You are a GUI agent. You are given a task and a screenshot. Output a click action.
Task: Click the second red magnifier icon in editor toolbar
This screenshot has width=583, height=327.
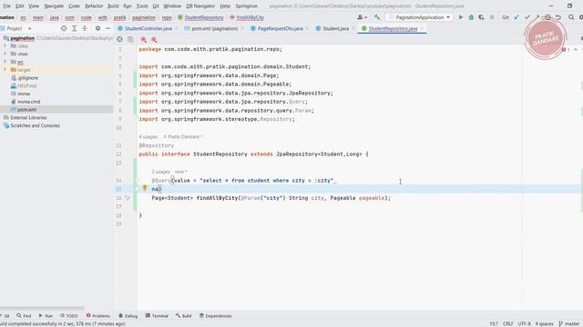(x=154, y=39)
